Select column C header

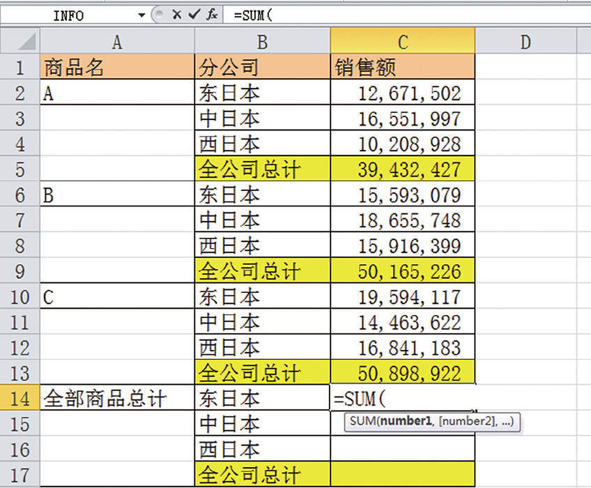coord(402,40)
